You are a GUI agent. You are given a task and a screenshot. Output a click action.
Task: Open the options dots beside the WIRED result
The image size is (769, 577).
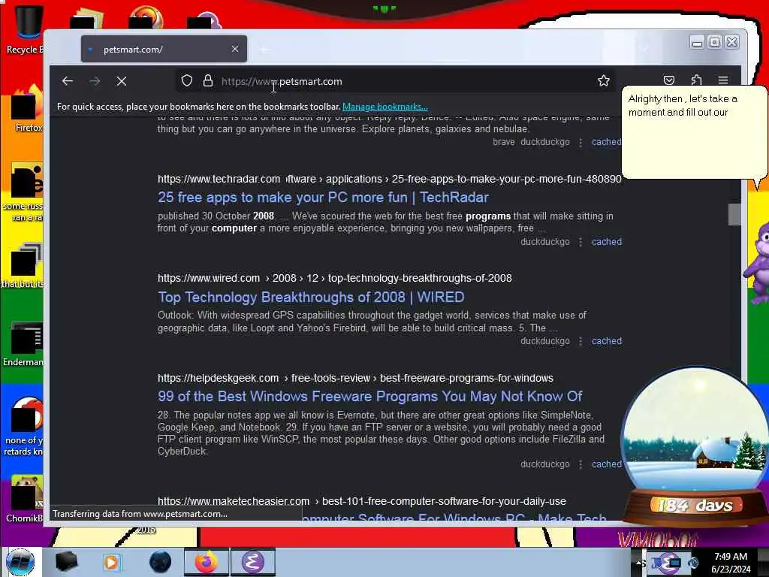[x=581, y=341]
